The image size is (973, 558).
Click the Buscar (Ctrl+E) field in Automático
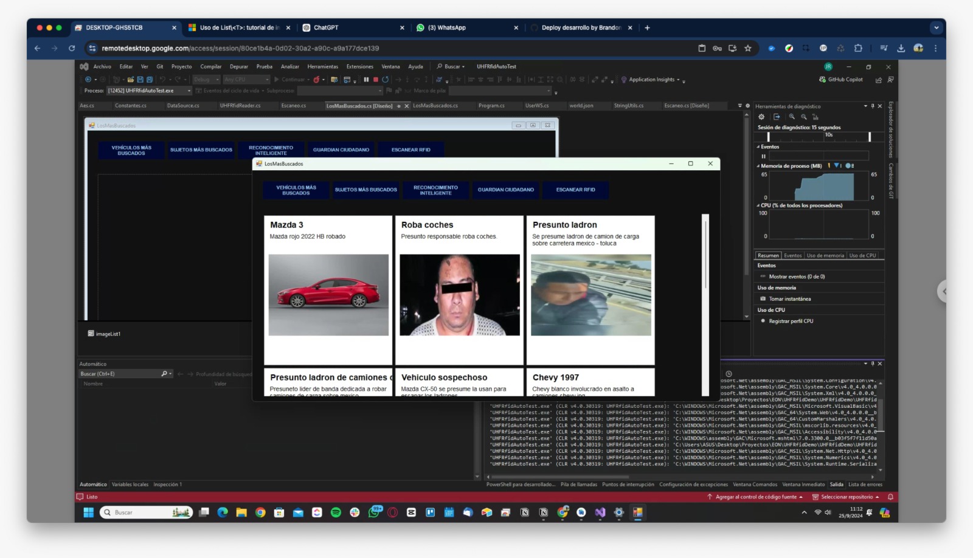pyautogui.click(x=125, y=374)
